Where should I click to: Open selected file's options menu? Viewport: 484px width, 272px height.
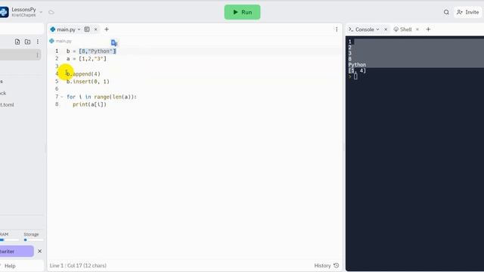[37, 55]
